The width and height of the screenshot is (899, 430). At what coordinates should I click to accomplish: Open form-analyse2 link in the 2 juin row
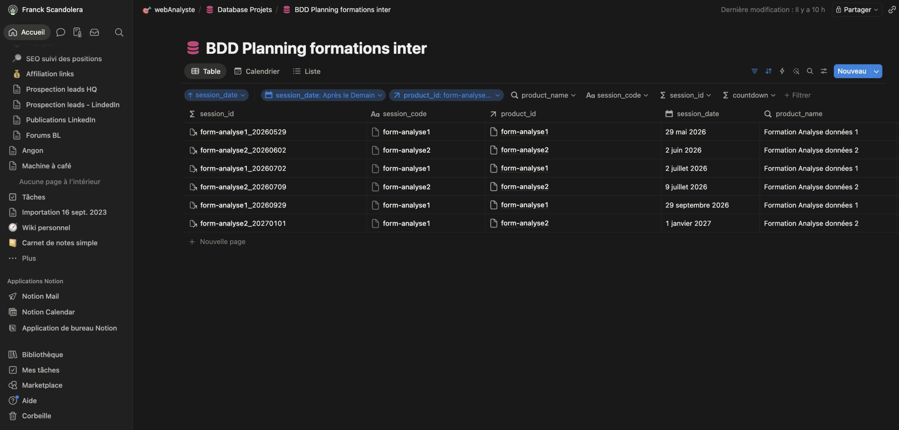pos(524,150)
